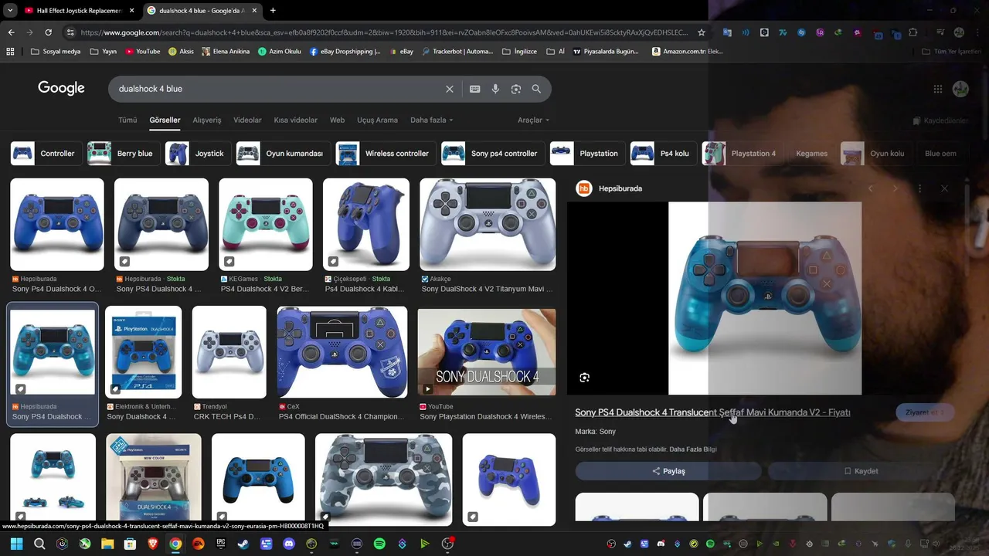Open the YouTube bookmark
Screen dimensions: 989x556
142,52
